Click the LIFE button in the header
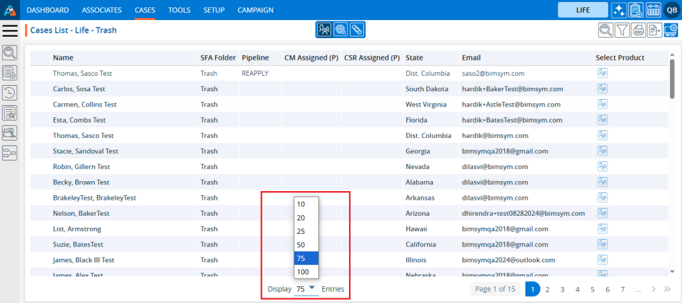 coord(582,10)
